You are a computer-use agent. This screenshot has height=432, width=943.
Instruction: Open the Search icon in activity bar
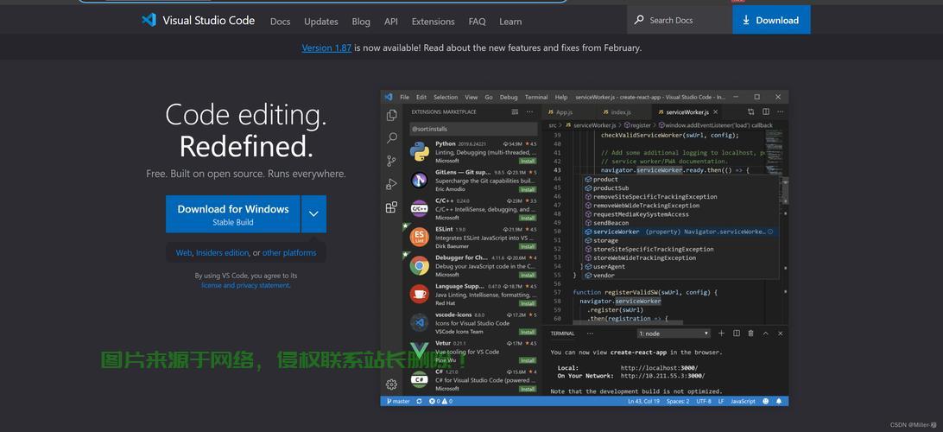pos(391,137)
